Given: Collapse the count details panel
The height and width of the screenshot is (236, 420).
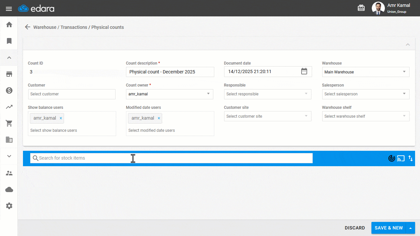Looking at the screenshot, I should coord(408,45).
